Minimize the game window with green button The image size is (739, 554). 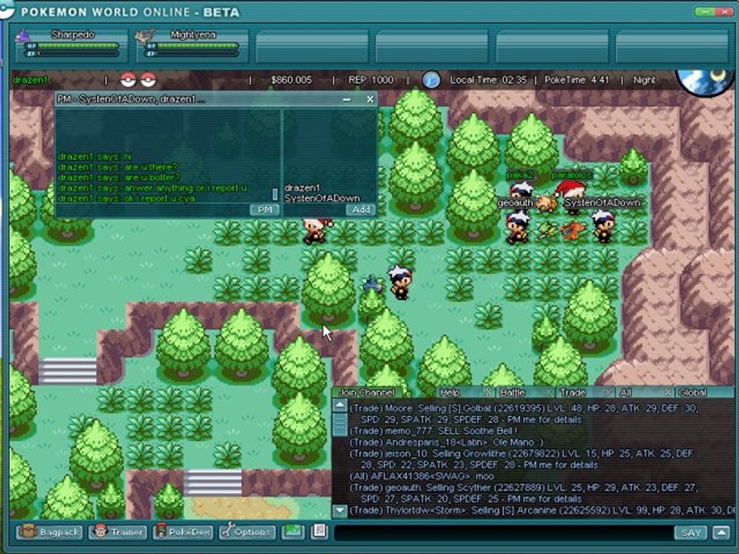click(x=704, y=12)
